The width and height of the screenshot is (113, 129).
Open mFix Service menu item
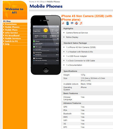(11, 33)
